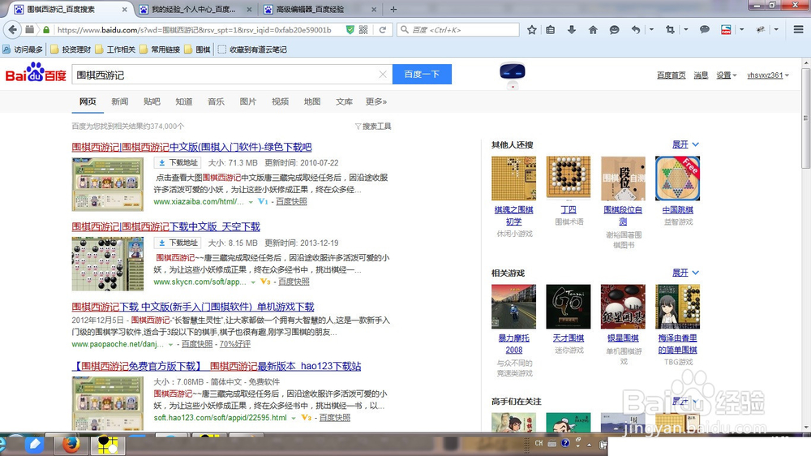Click the undo arrow toolbar icon
Image resolution: width=811 pixels, height=456 pixels.
click(x=636, y=30)
